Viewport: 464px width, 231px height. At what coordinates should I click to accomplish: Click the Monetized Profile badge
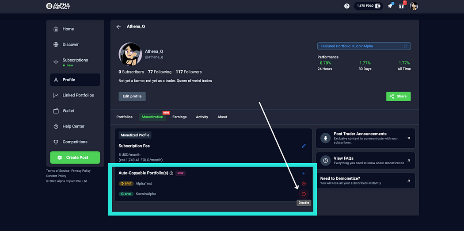(135, 135)
